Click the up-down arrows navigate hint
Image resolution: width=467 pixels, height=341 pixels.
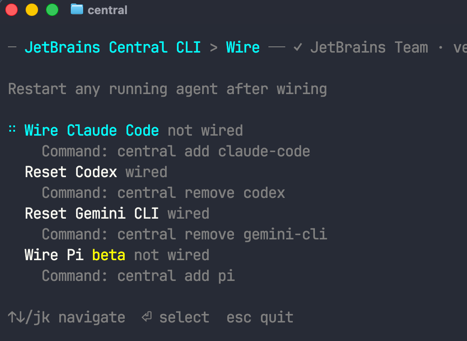[66, 317]
